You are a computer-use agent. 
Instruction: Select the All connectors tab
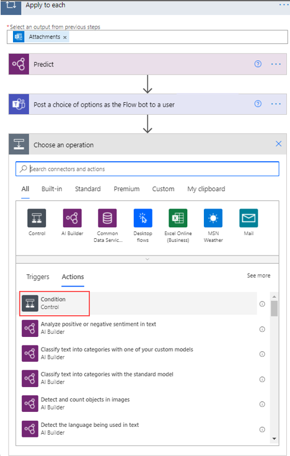click(25, 189)
